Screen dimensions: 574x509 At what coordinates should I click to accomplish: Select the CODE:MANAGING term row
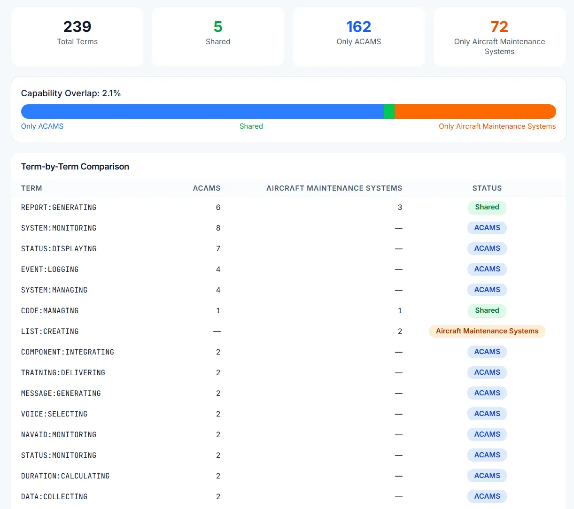[x=50, y=311]
